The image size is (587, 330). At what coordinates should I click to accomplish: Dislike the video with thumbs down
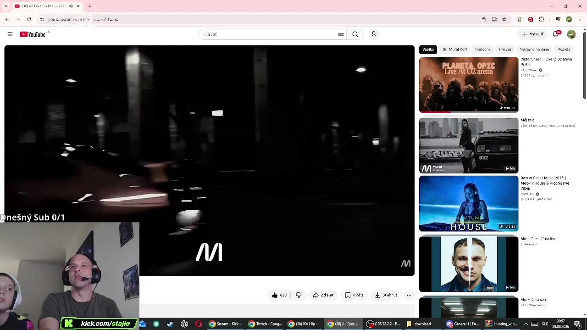pos(299,295)
